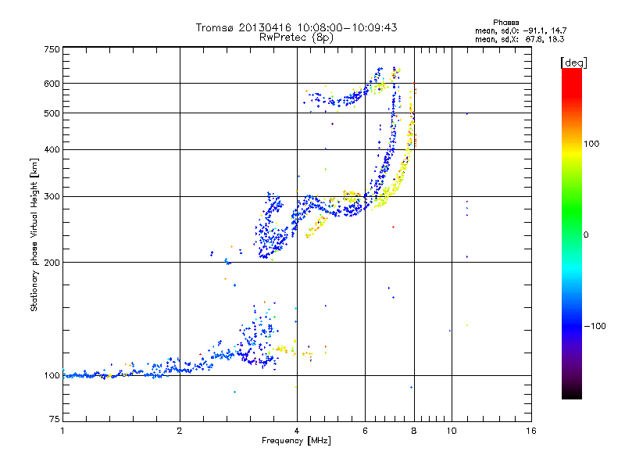The width and height of the screenshot is (625, 469).
Task: Click the plot title "Tromsø 20130416 10:08:00-10:09:43"
Action: pyautogui.click(x=296, y=27)
